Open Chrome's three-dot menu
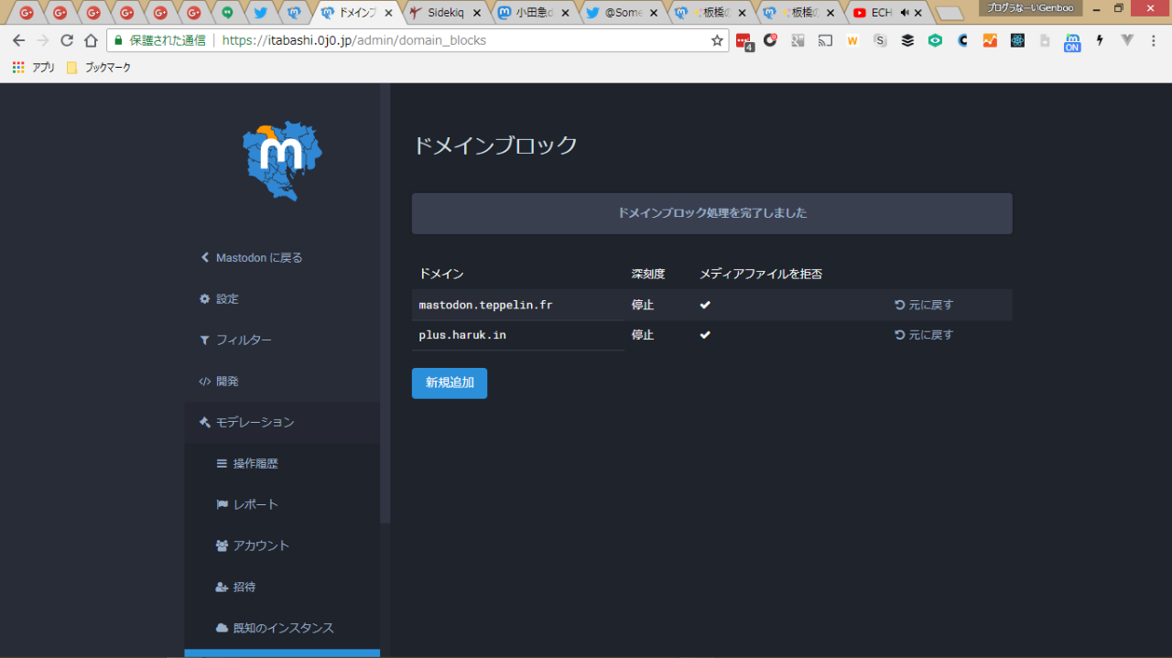Viewport: 1172px width, 658px height. 1154,40
